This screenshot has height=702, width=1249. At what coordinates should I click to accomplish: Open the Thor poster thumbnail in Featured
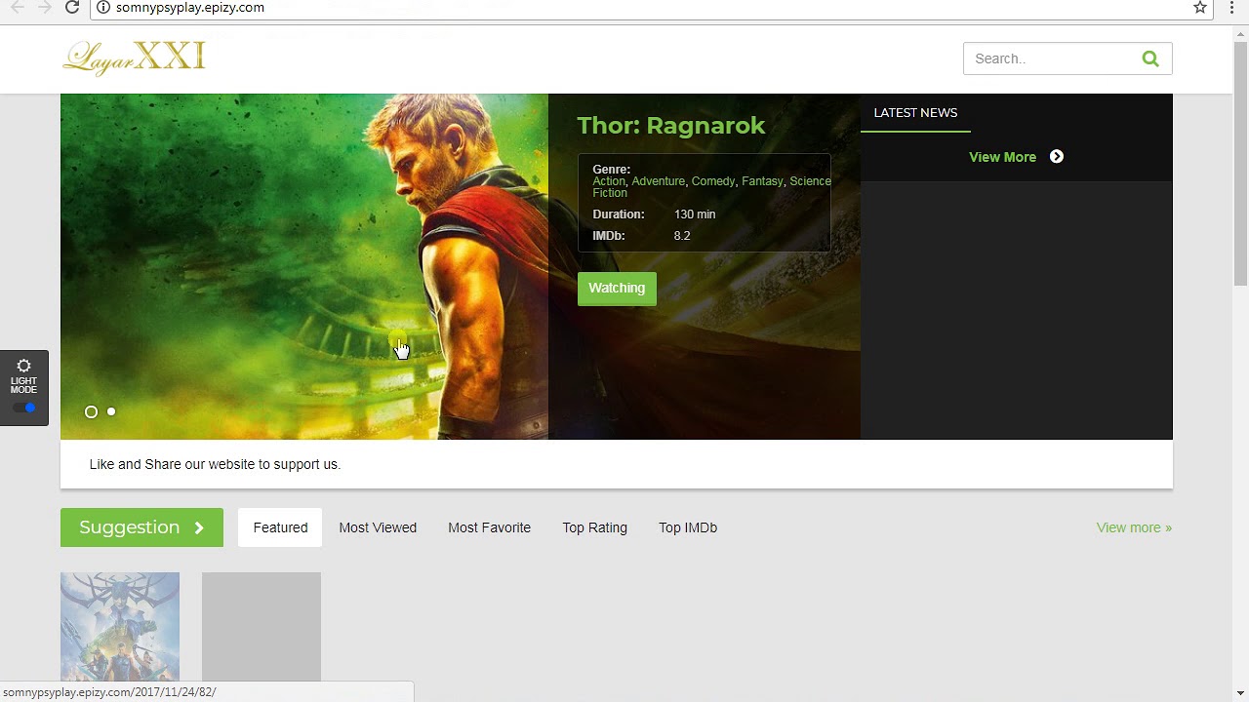pos(120,626)
